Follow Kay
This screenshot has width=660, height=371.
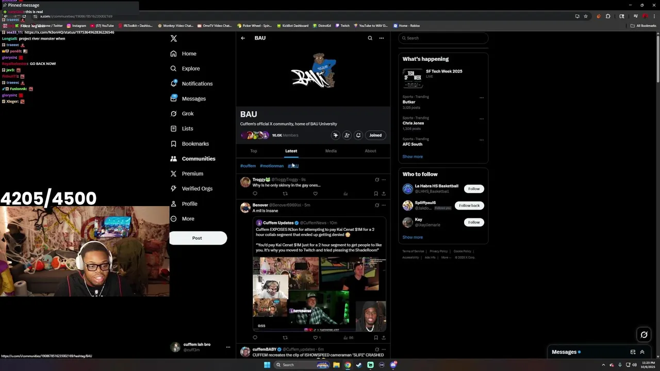coord(474,222)
